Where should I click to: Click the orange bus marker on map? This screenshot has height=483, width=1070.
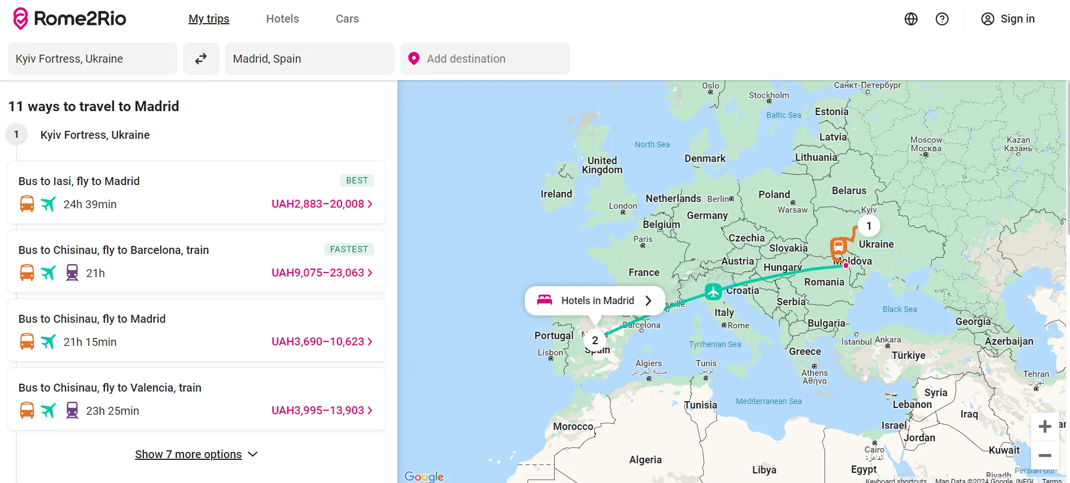(839, 247)
